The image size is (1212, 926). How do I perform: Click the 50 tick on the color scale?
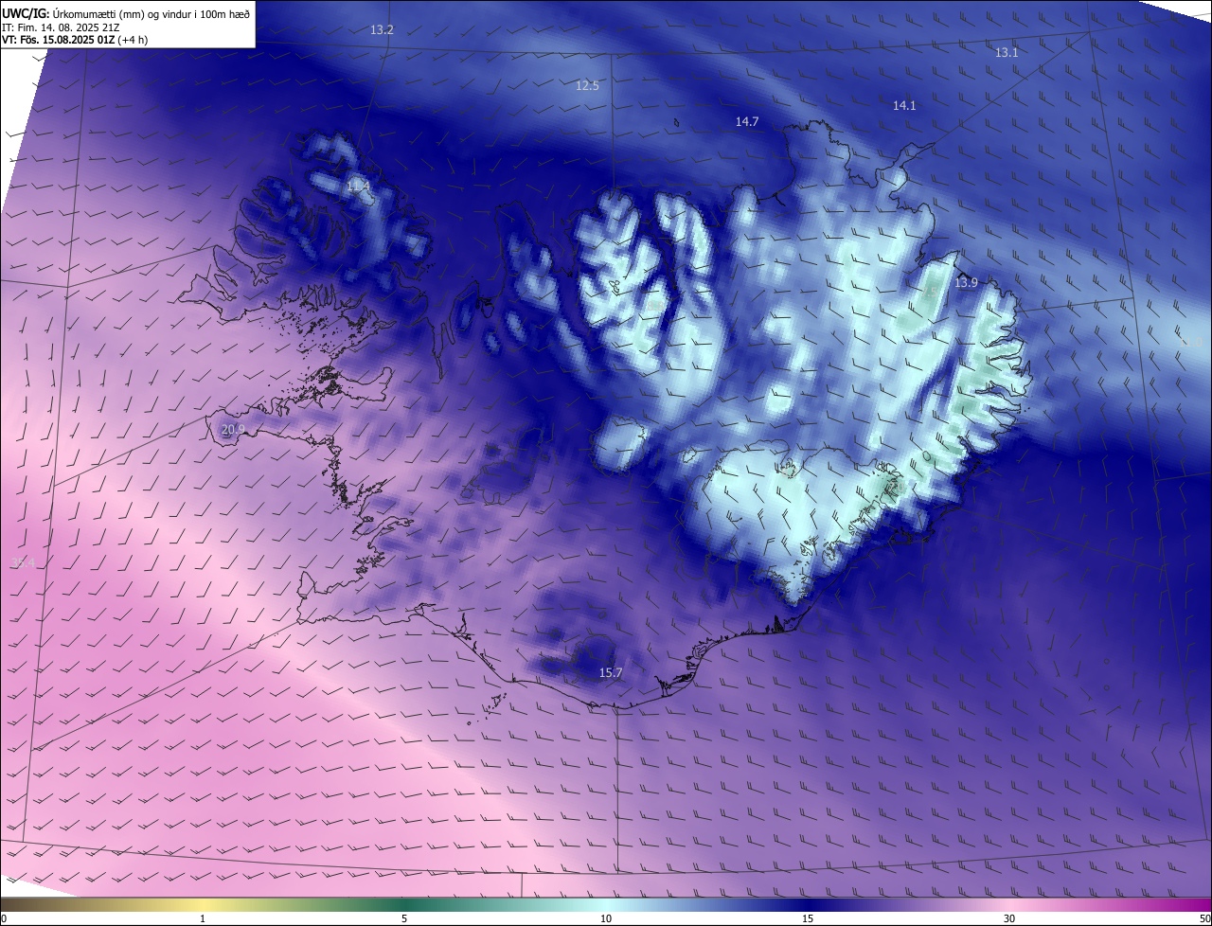tap(1204, 919)
